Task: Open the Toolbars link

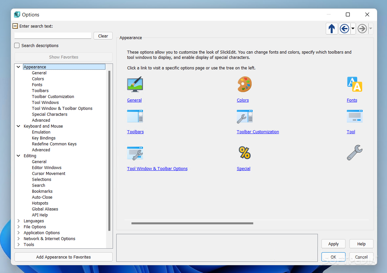Action: pyautogui.click(x=135, y=132)
